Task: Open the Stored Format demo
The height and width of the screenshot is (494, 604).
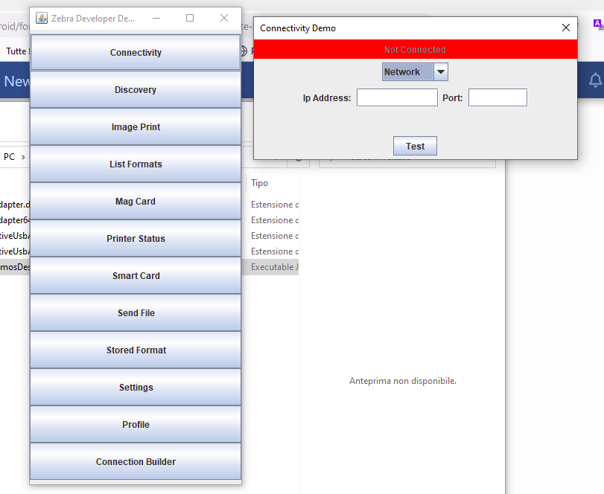Action: pos(136,350)
